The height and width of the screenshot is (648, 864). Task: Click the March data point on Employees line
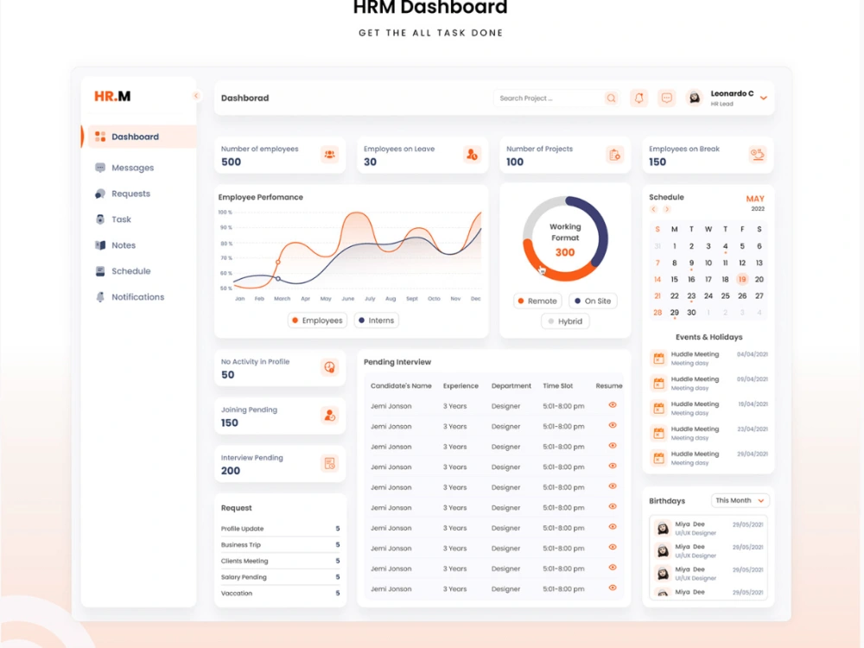click(x=278, y=262)
